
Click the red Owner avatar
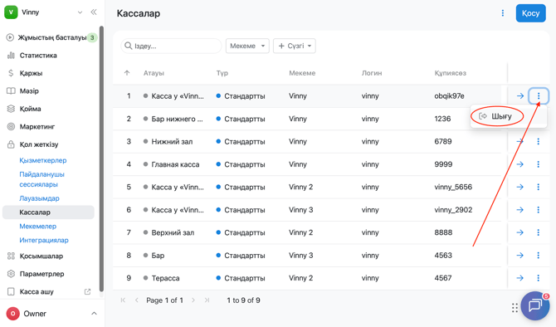12,314
